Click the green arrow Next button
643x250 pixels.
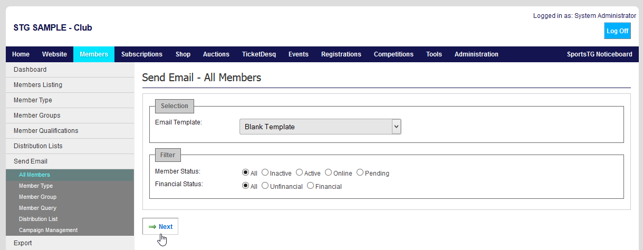[160, 227]
